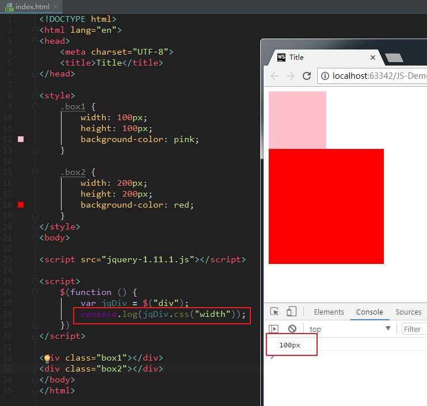
Task: Click the charset="UTF-8" meta line
Action: pos(117,52)
